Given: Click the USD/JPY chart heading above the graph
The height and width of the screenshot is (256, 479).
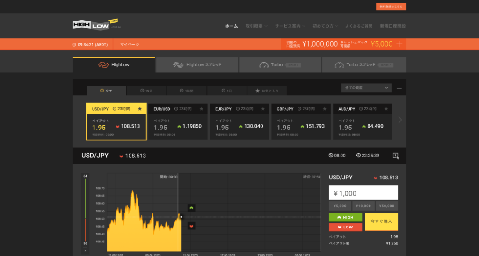Looking at the screenshot, I should click(95, 156).
